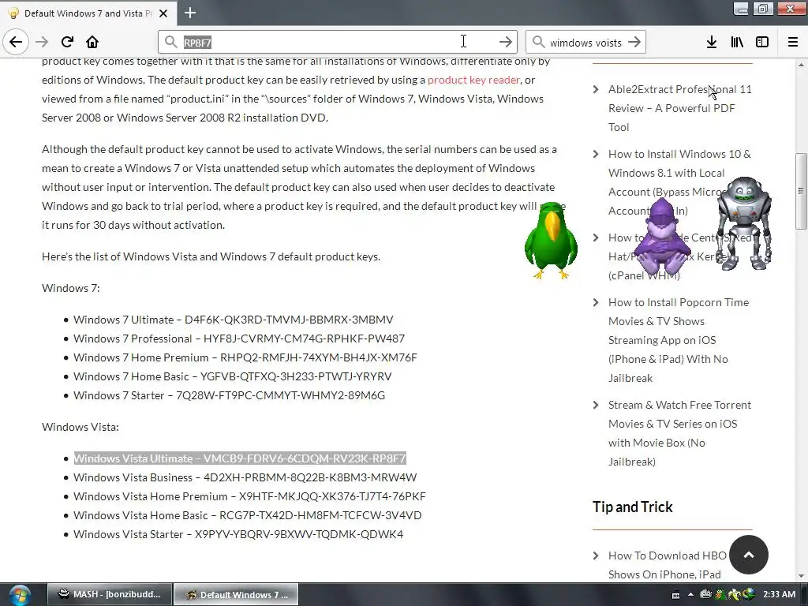Click the Show desktop strip beside clock
The height and width of the screenshot is (606, 808).
tap(804, 595)
